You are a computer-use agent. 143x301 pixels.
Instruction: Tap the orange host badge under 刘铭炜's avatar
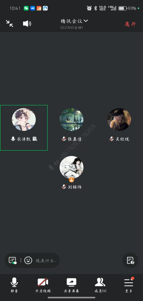[x=71, y=180]
